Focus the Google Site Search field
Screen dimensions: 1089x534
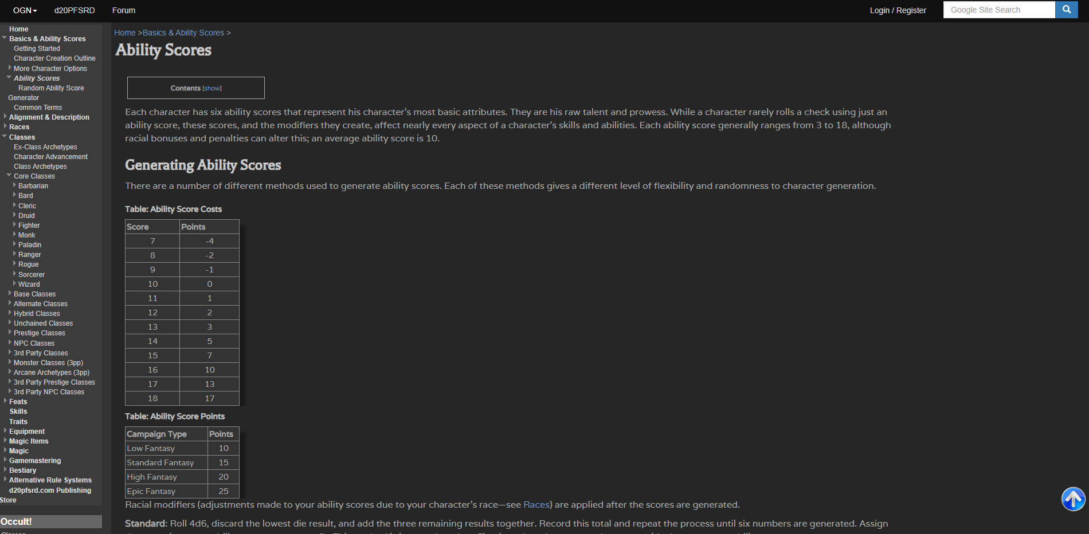tap(998, 10)
